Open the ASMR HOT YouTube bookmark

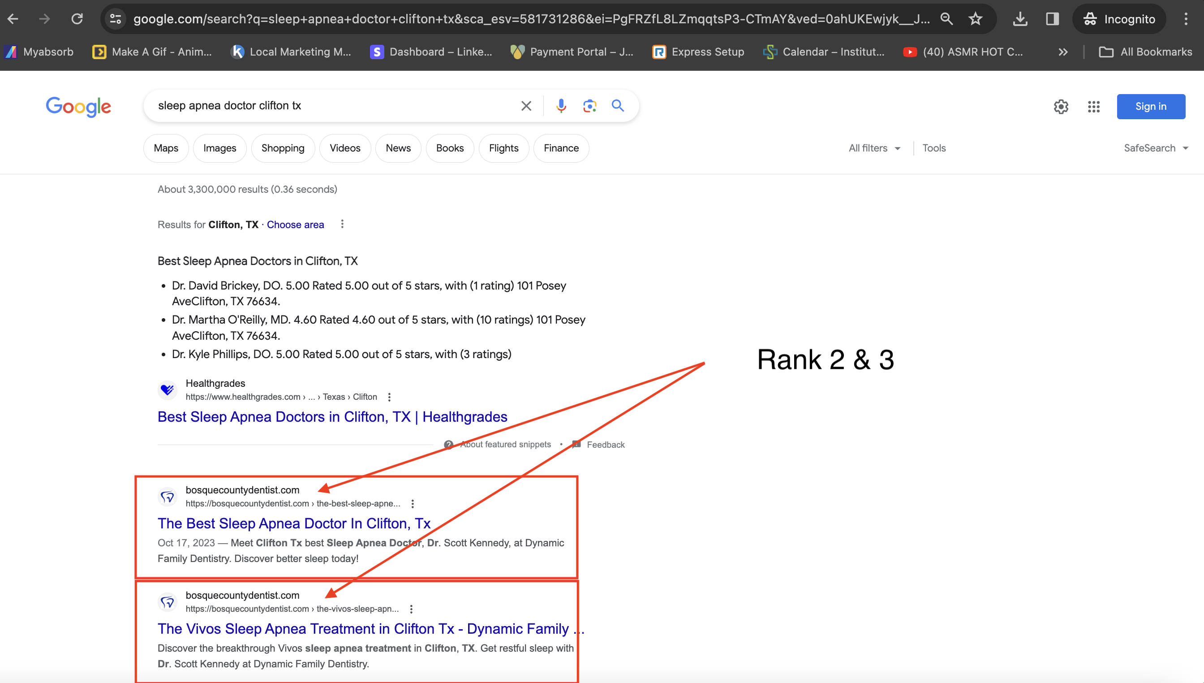pyautogui.click(x=963, y=52)
